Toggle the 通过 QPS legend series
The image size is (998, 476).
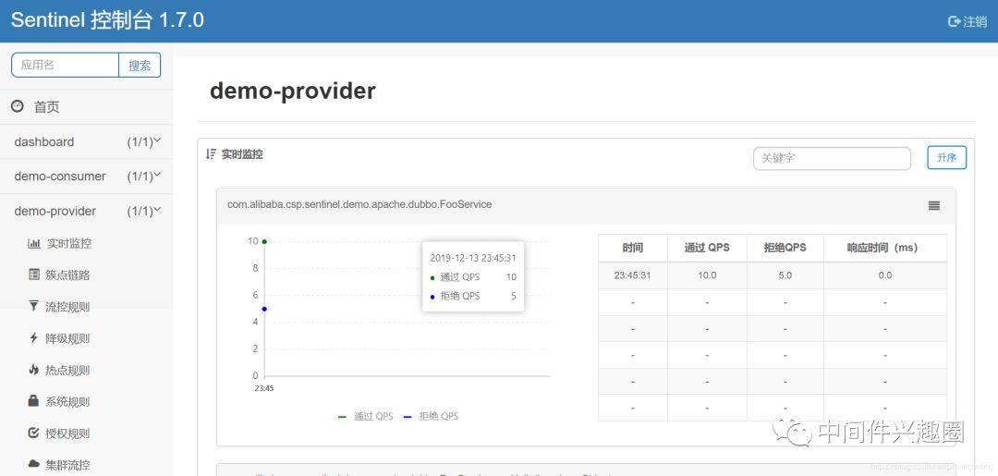(365, 416)
